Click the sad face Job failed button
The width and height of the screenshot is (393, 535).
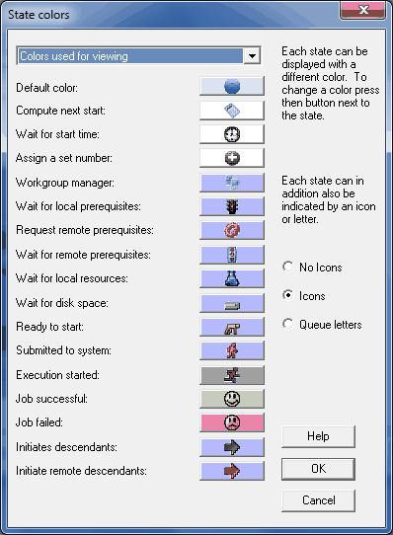pos(232,422)
